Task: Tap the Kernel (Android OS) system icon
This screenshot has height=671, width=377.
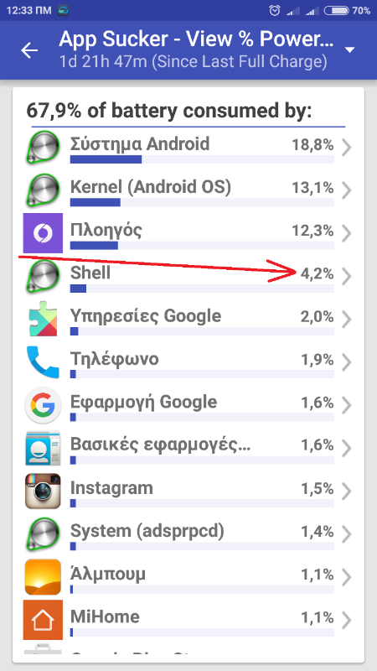Action: click(43, 190)
